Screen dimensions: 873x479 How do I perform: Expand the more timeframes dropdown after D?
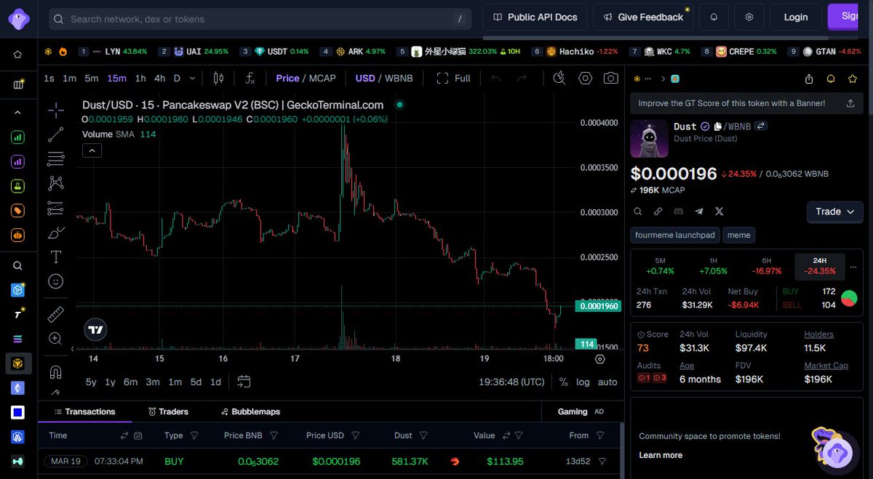[193, 78]
